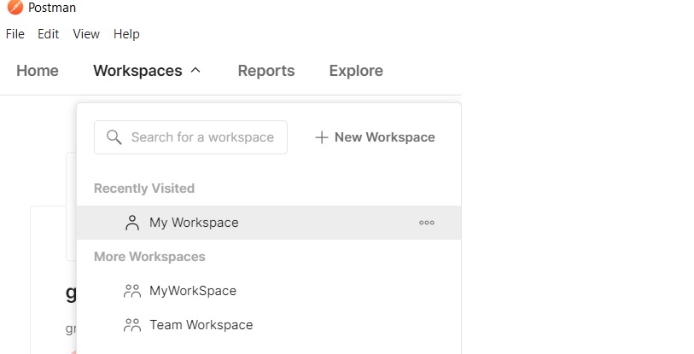Click the personal workspace icon for My Workspace
The image size is (694, 354).
(x=132, y=223)
